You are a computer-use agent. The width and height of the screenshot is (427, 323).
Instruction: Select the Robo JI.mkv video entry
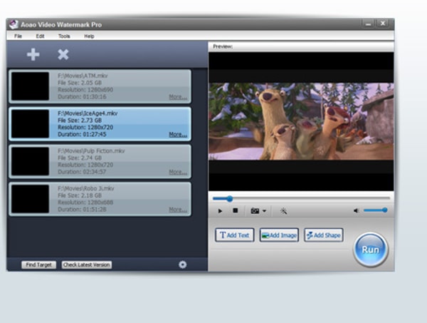(100, 199)
